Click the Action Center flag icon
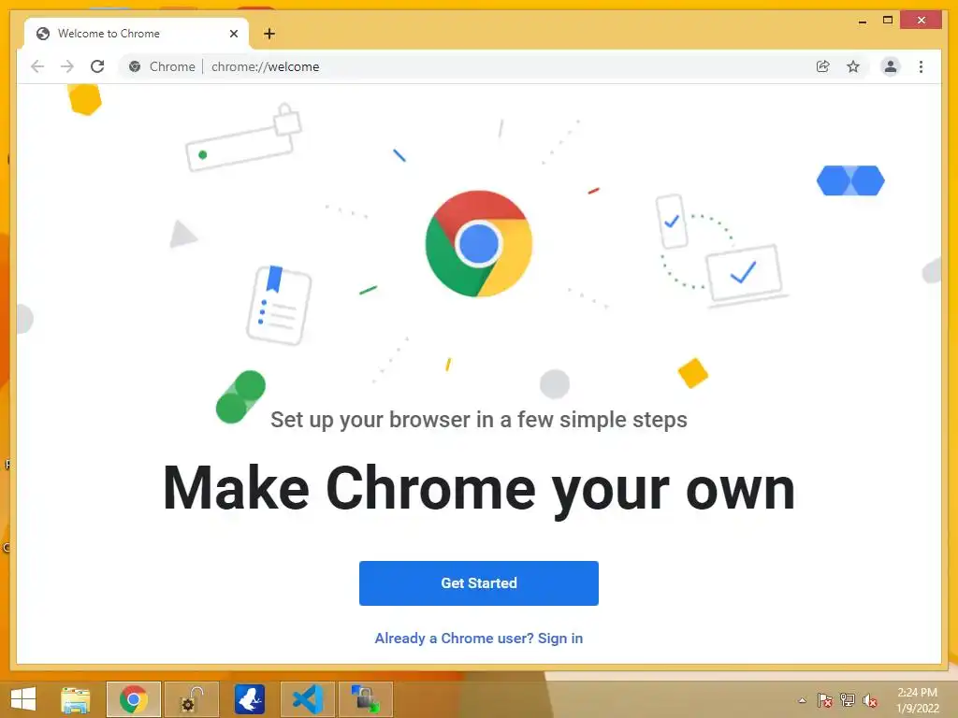This screenshot has height=718, width=958. 824,700
